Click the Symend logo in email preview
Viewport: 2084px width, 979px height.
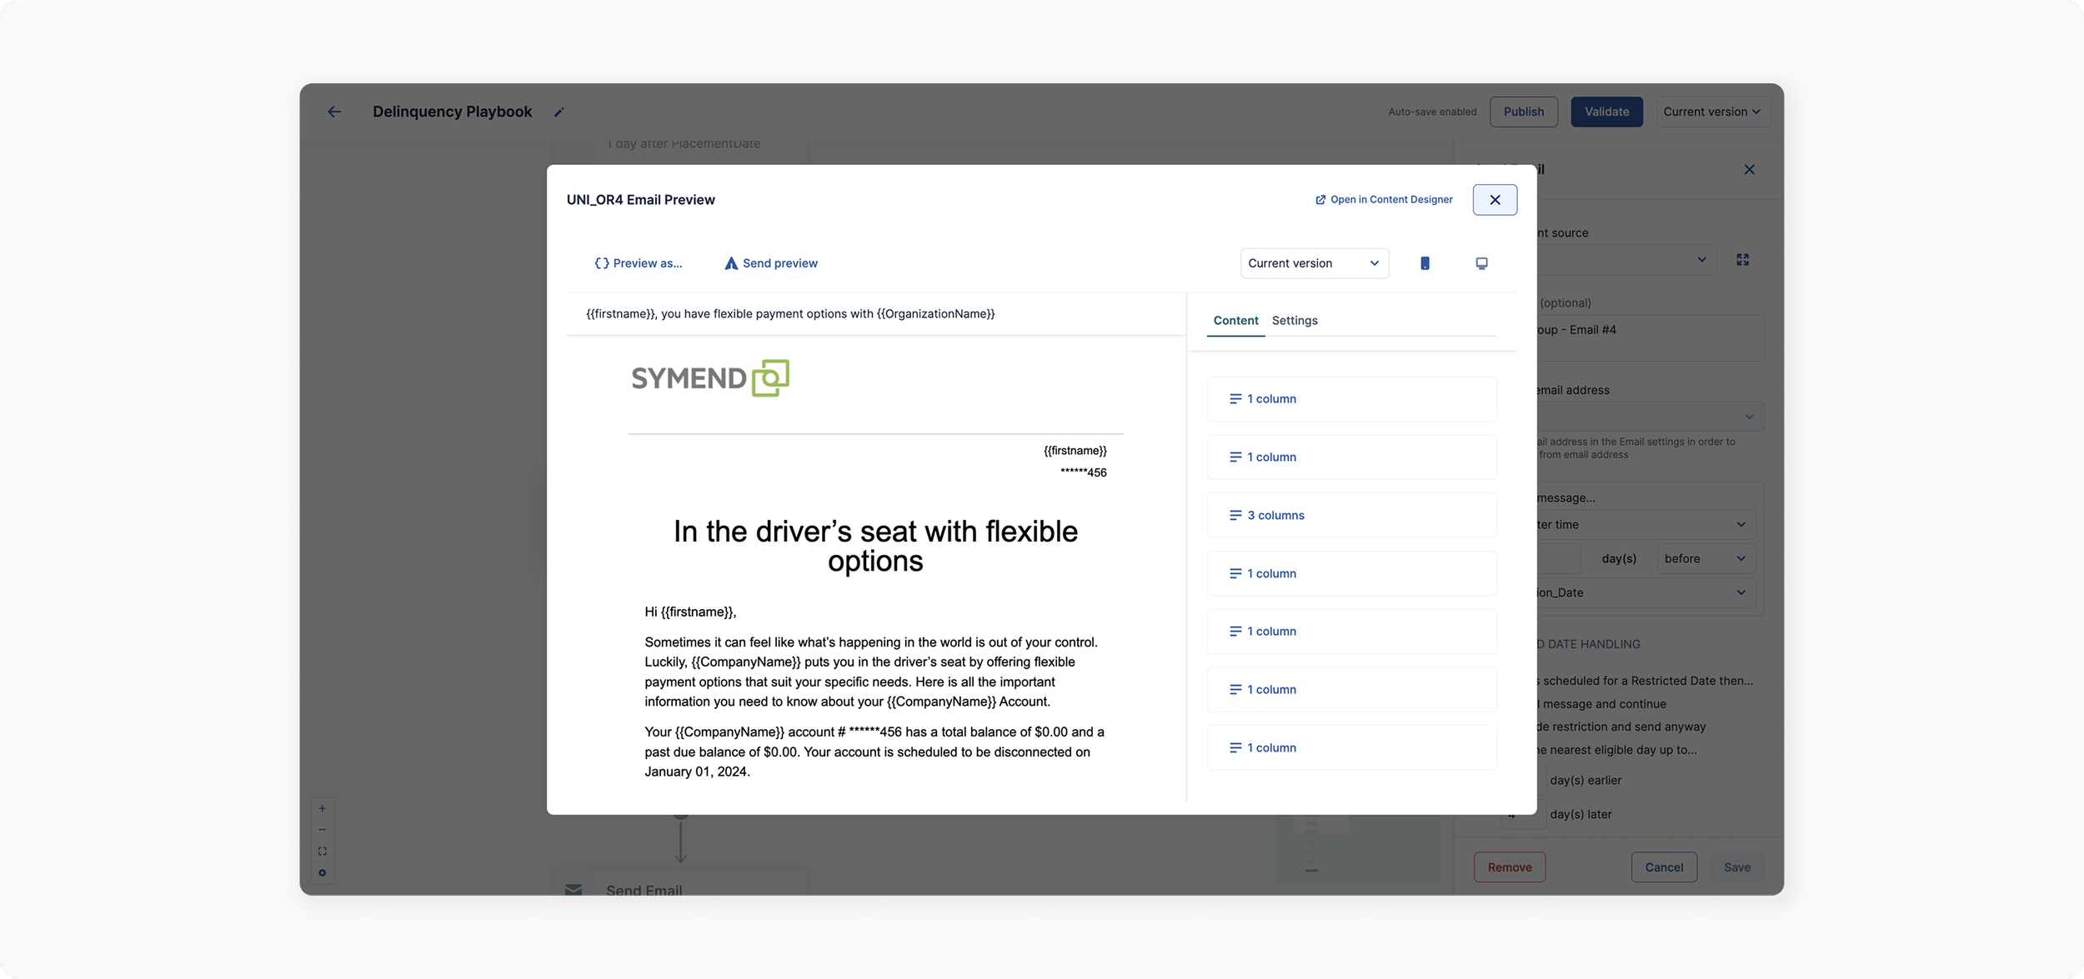(x=710, y=378)
